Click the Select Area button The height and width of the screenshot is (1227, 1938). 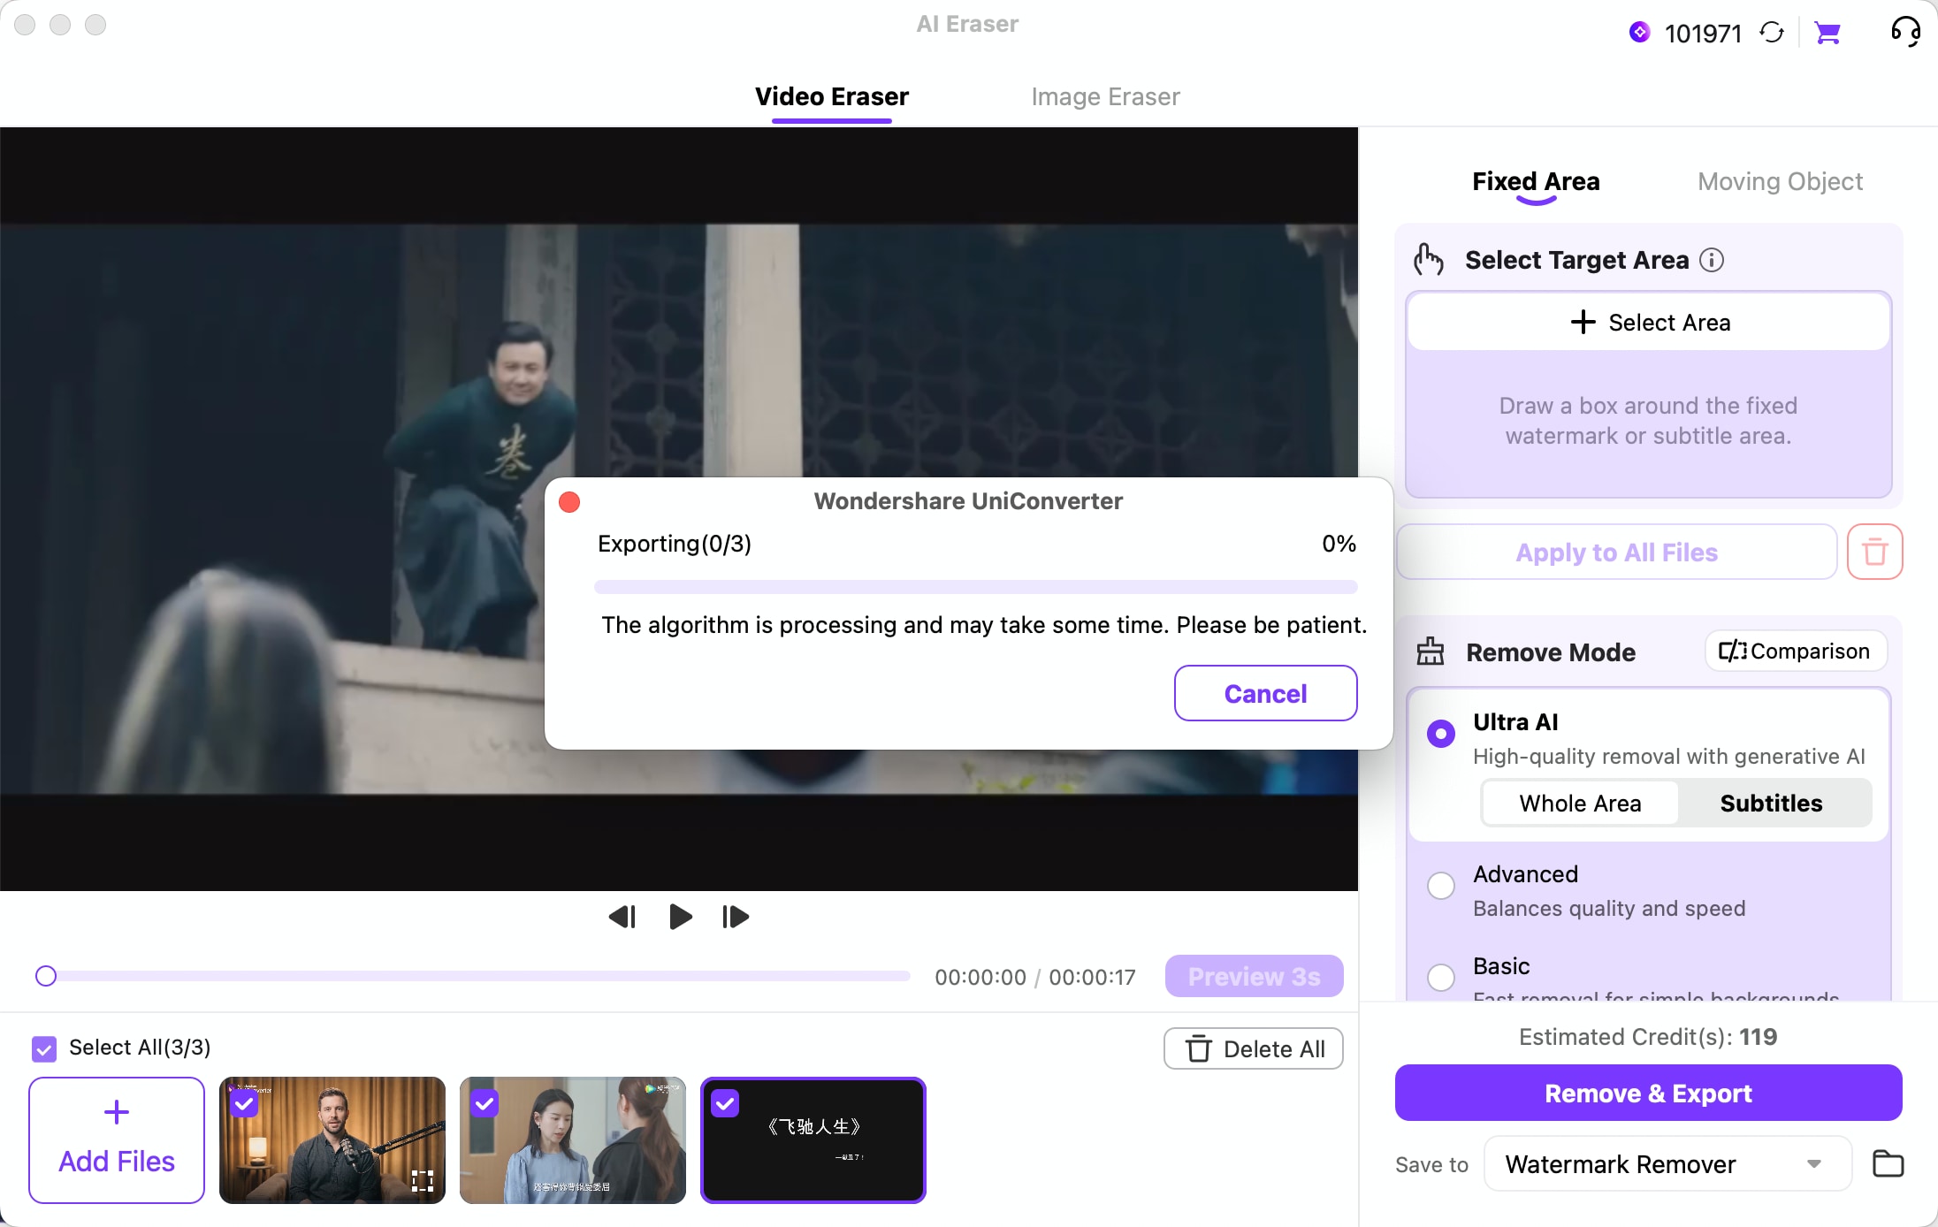click(1649, 322)
